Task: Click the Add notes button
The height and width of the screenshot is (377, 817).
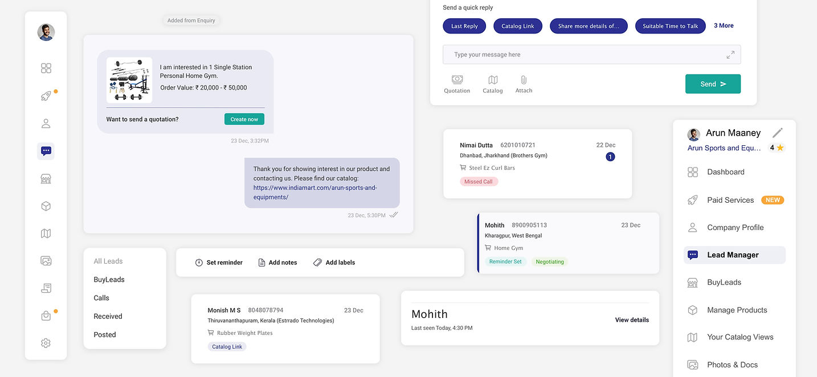Action: [277, 263]
